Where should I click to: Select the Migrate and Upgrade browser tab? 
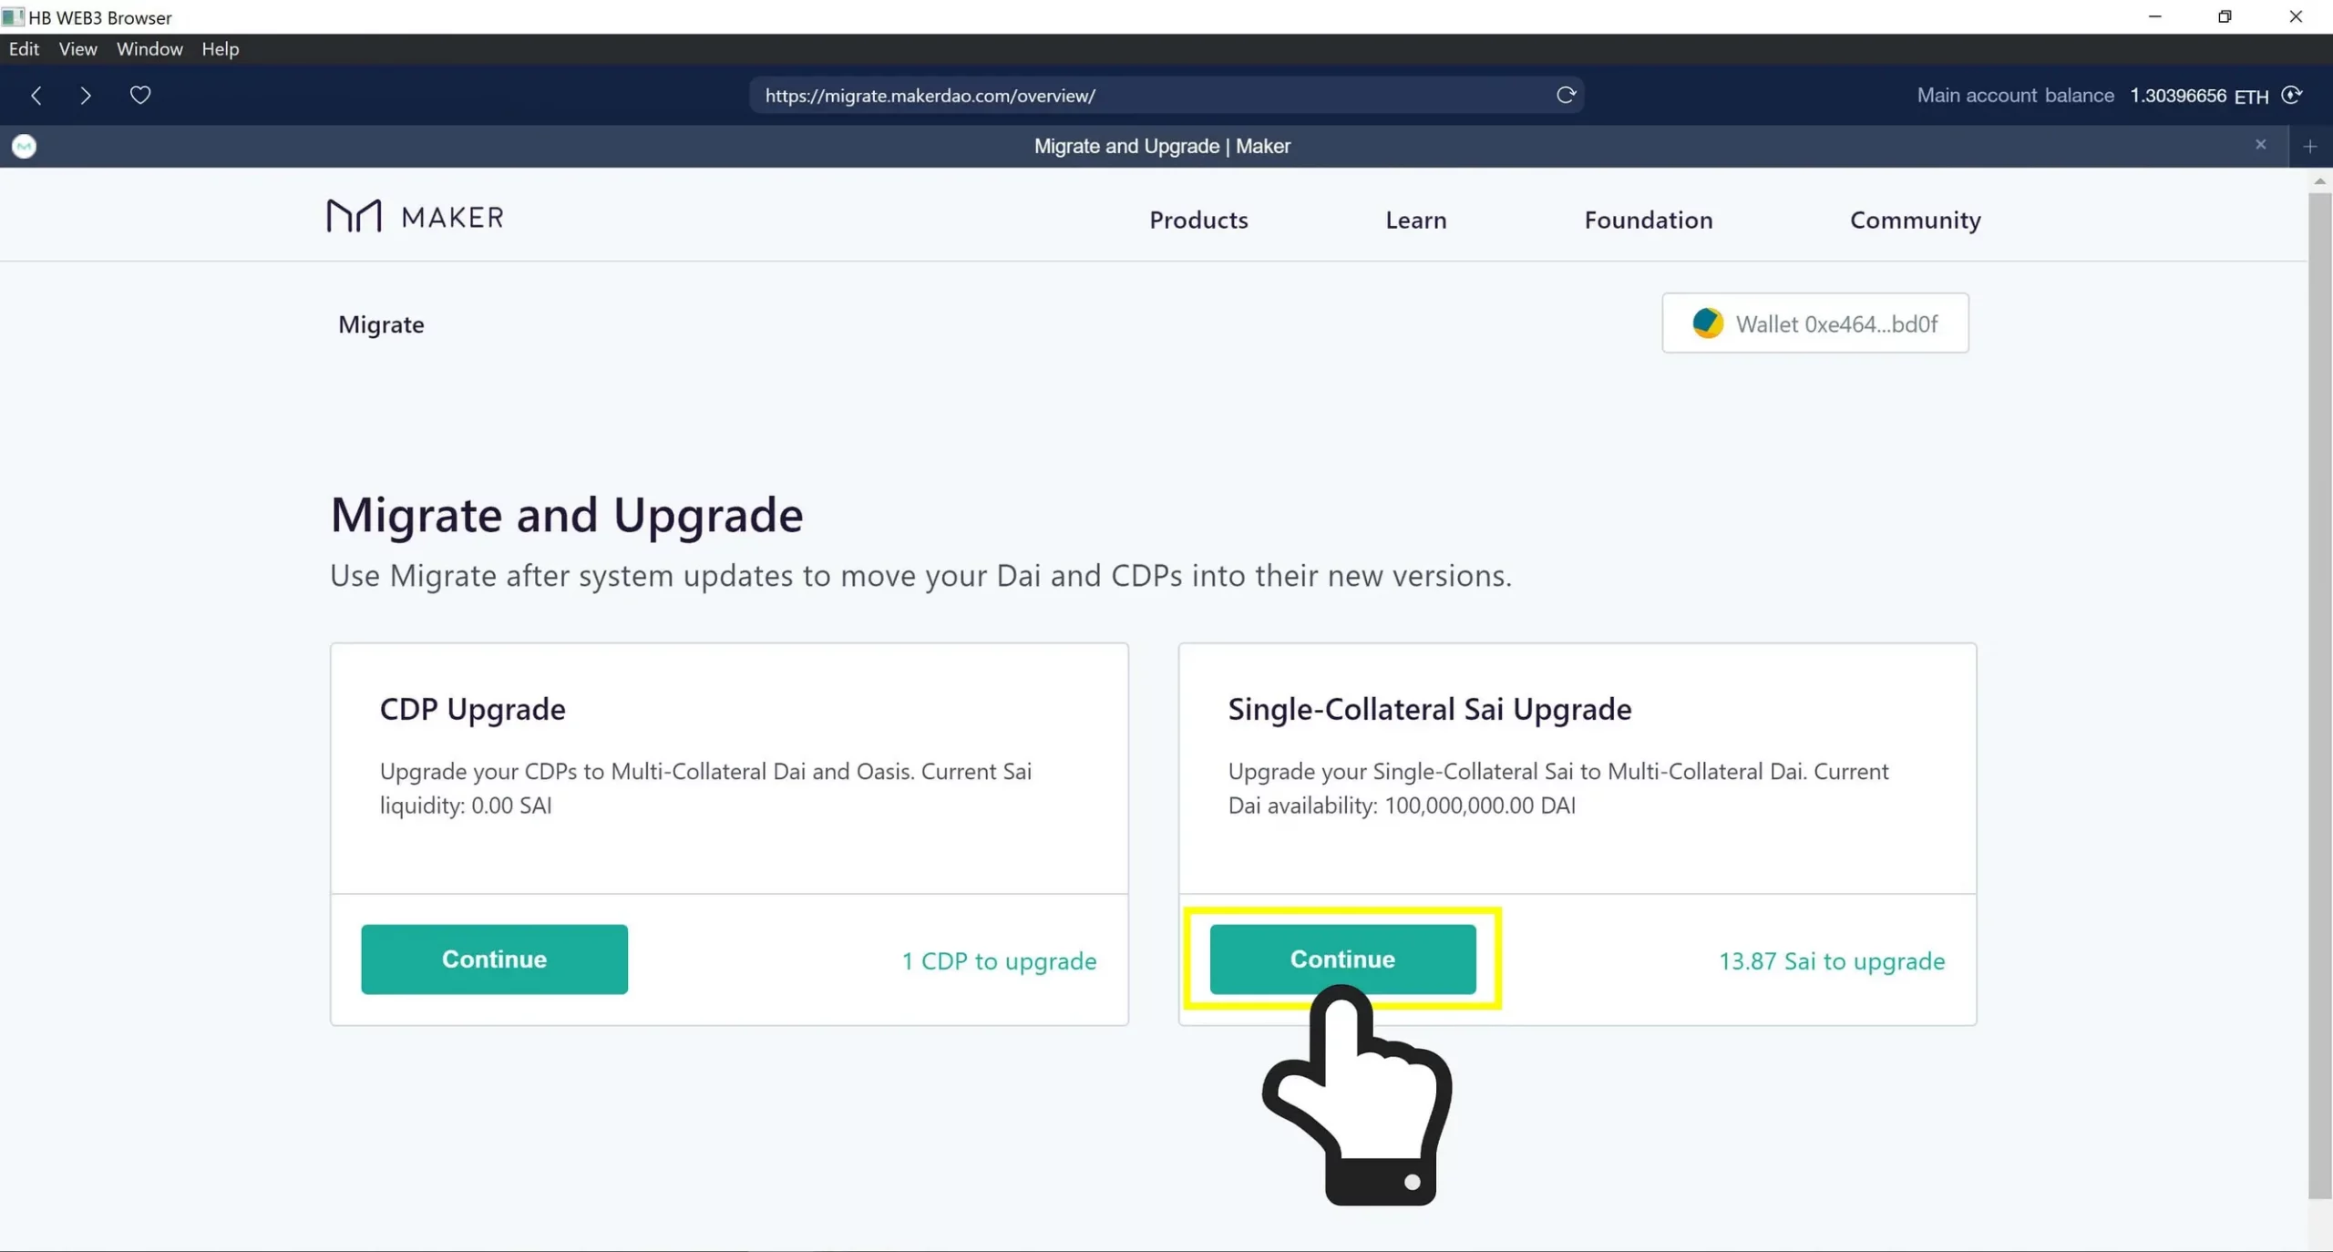(1162, 146)
